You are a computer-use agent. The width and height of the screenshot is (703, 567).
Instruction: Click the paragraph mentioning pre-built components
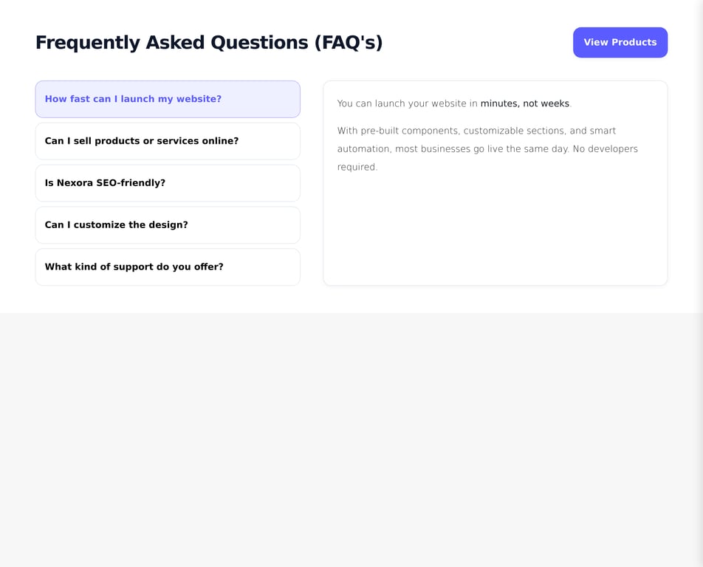(x=487, y=148)
